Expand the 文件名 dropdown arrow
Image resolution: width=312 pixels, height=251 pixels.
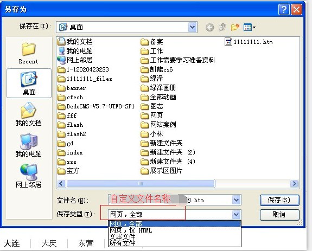237,200
